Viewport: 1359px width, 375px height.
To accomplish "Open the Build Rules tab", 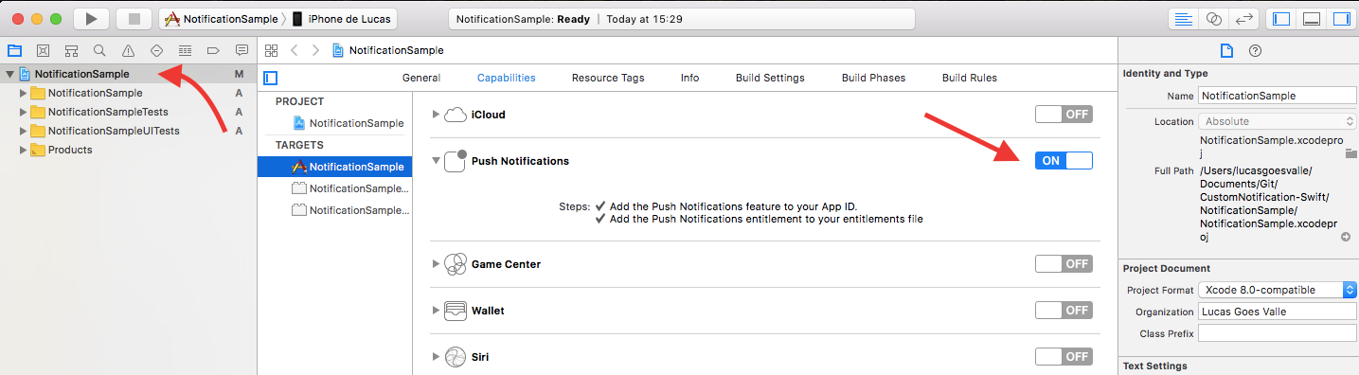I will coord(969,78).
